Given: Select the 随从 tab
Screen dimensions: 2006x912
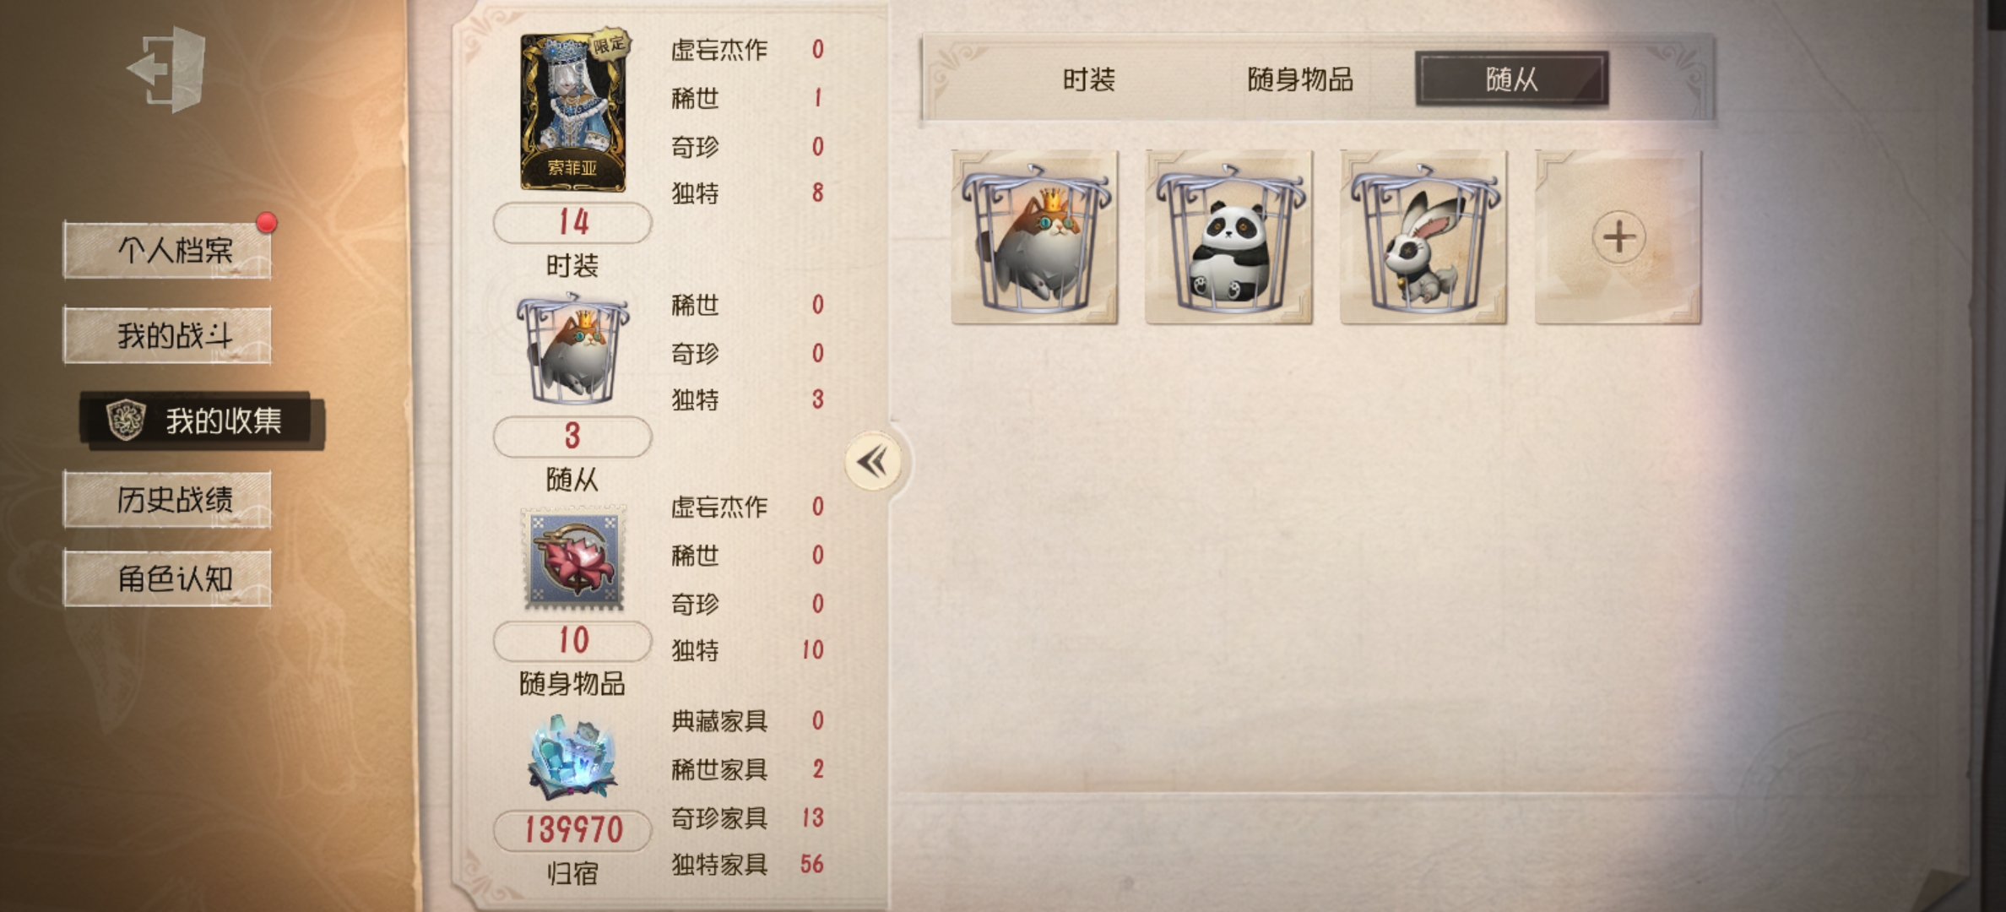Looking at the screenshot, I should click(x=1512, y=79).
